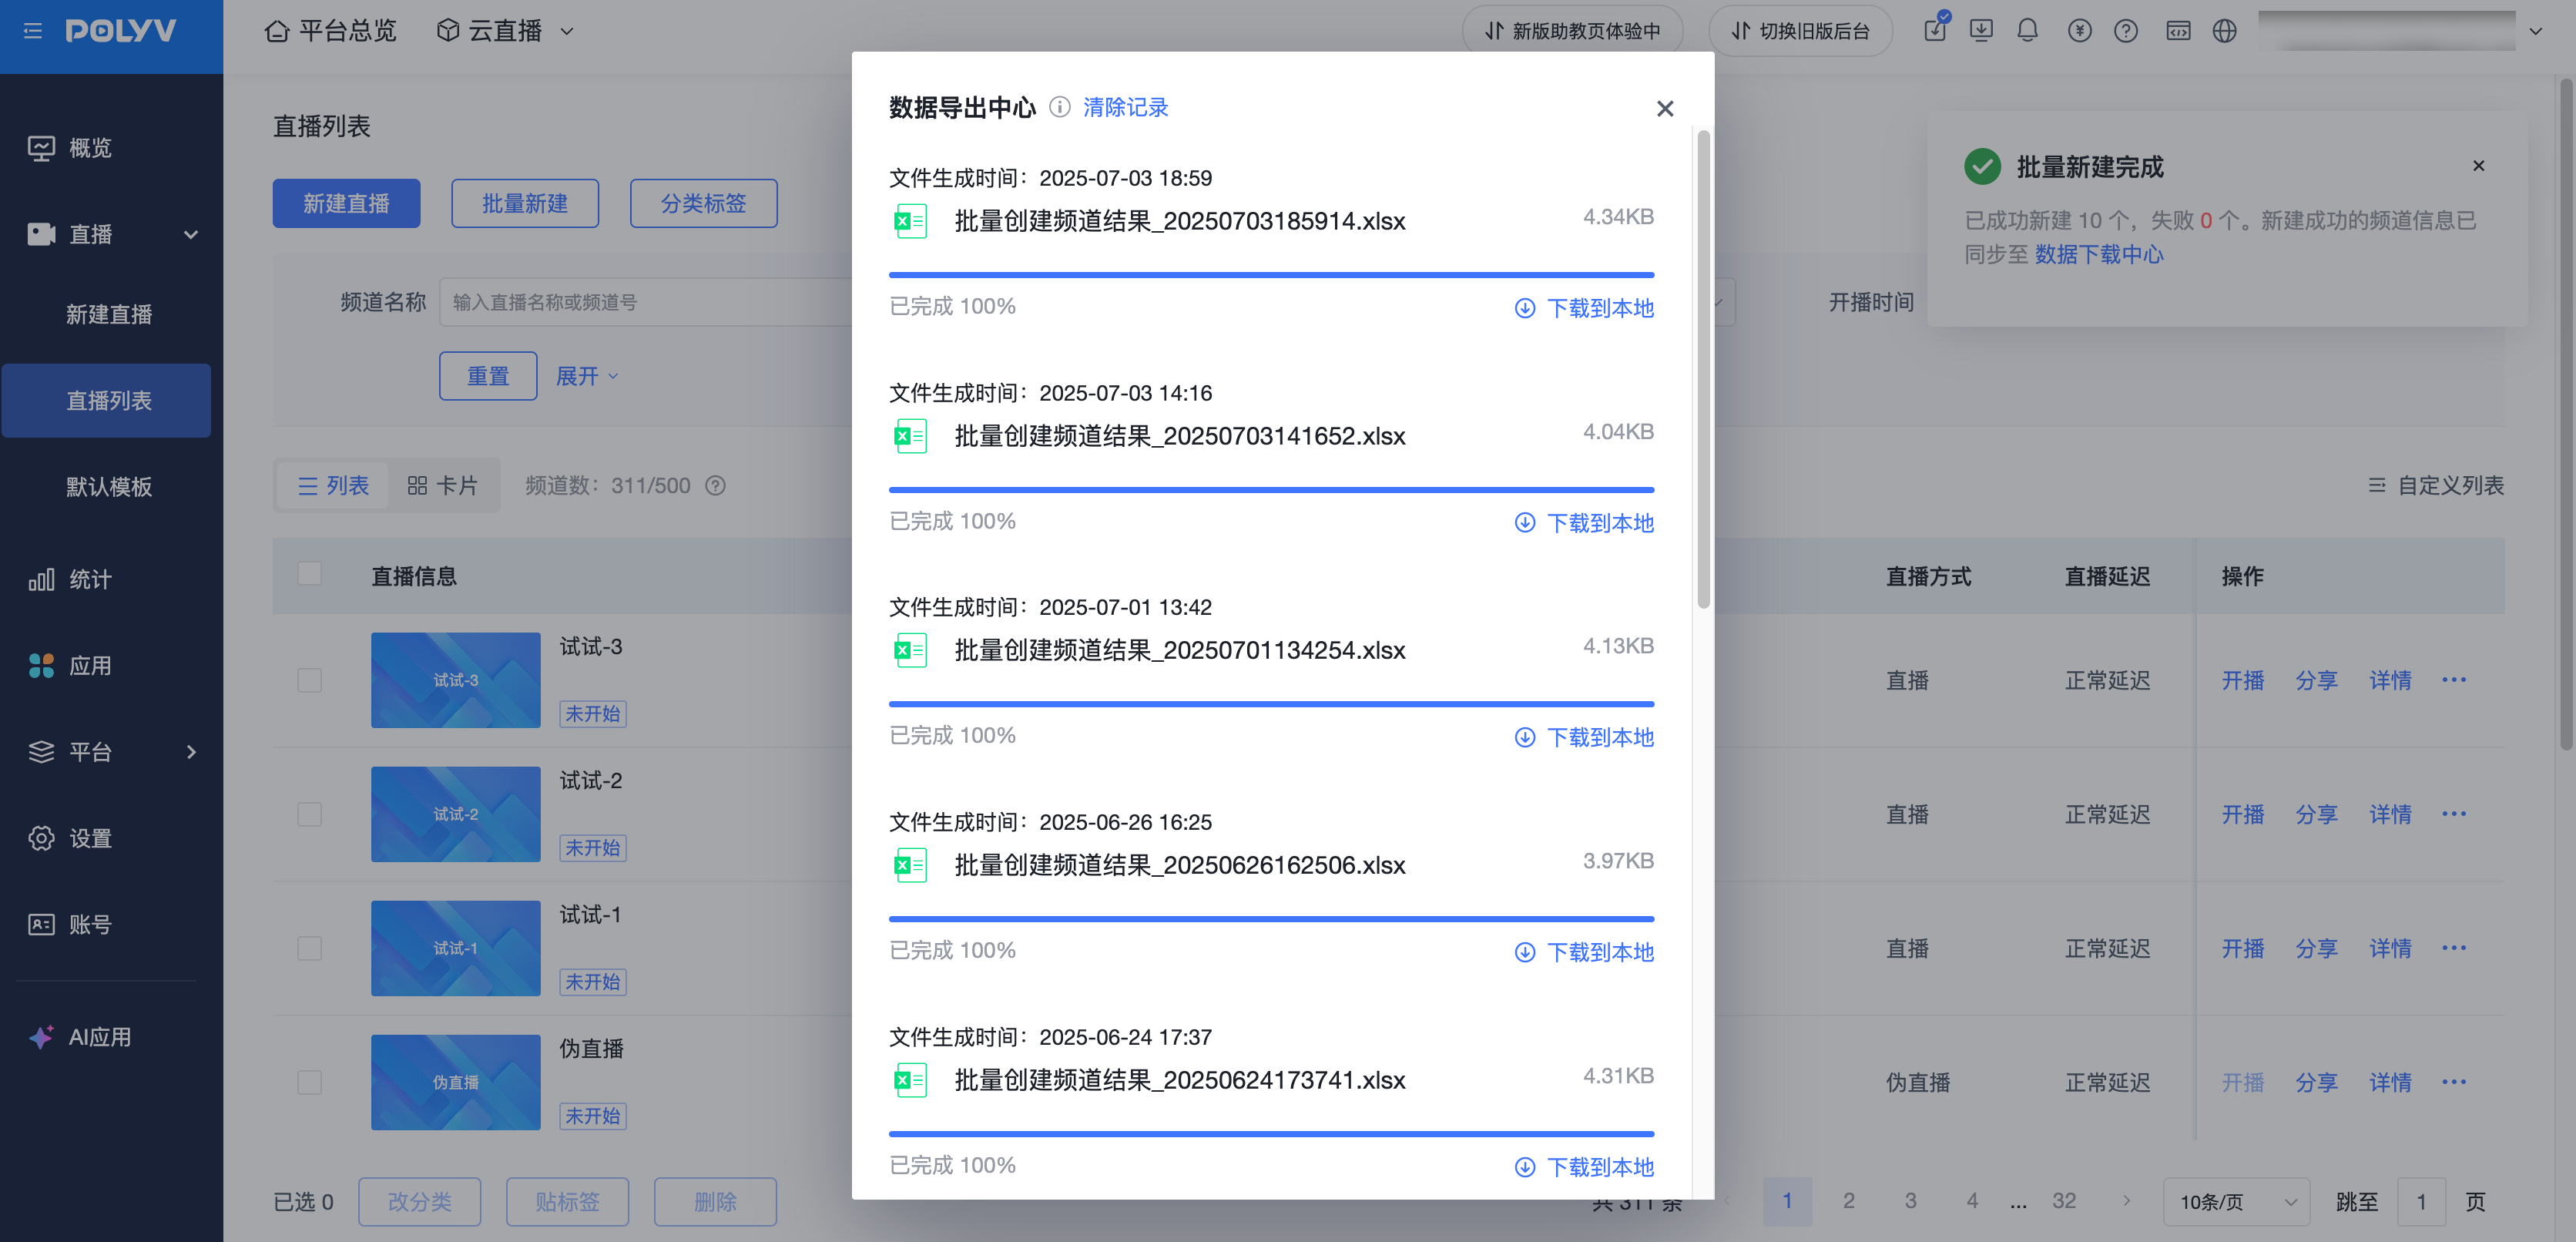The image size is (2576, 1242).
Task: Download 20250703185914 file via 下载到本地
Action: tap(1584, 308)
